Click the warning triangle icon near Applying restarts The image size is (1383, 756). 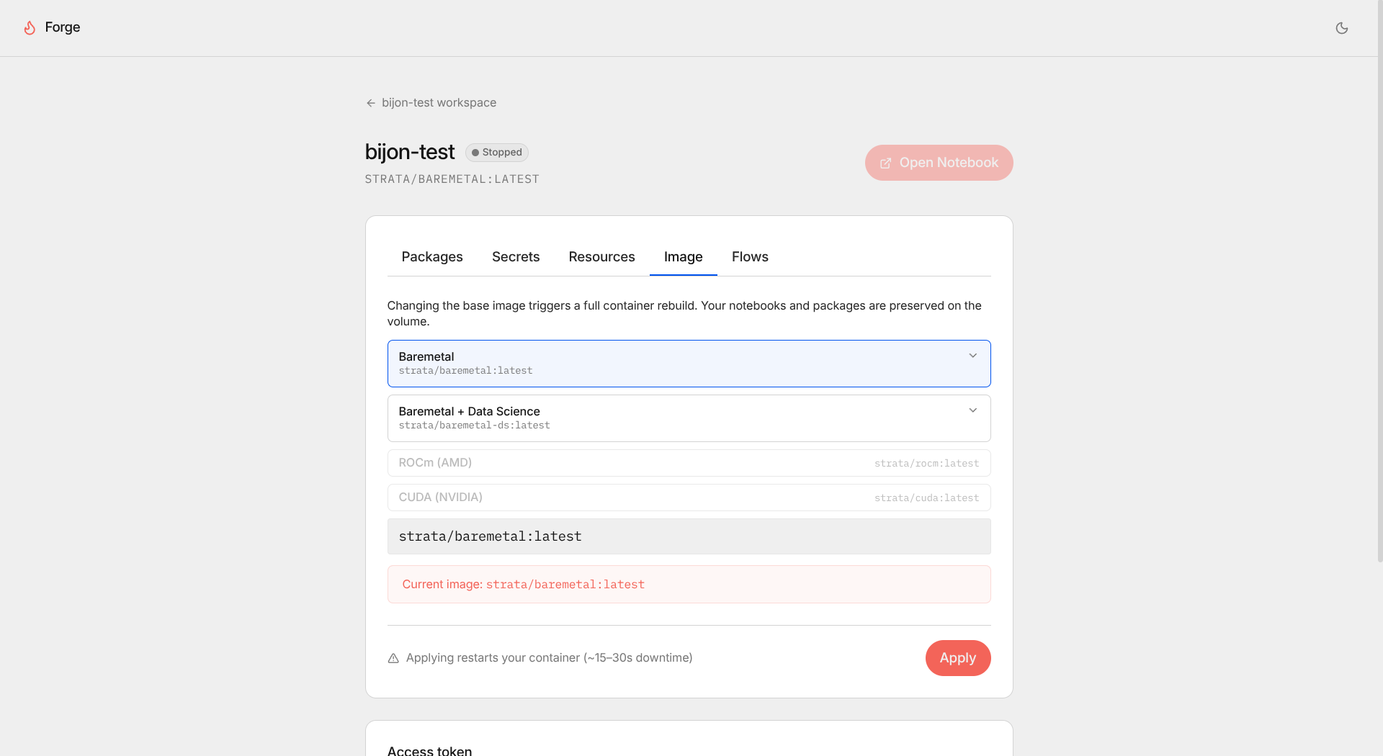393,658
